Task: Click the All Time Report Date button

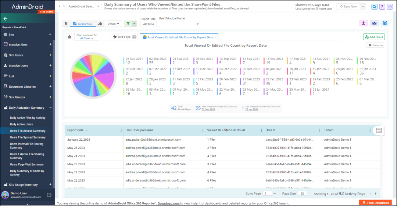Action: 149,24
